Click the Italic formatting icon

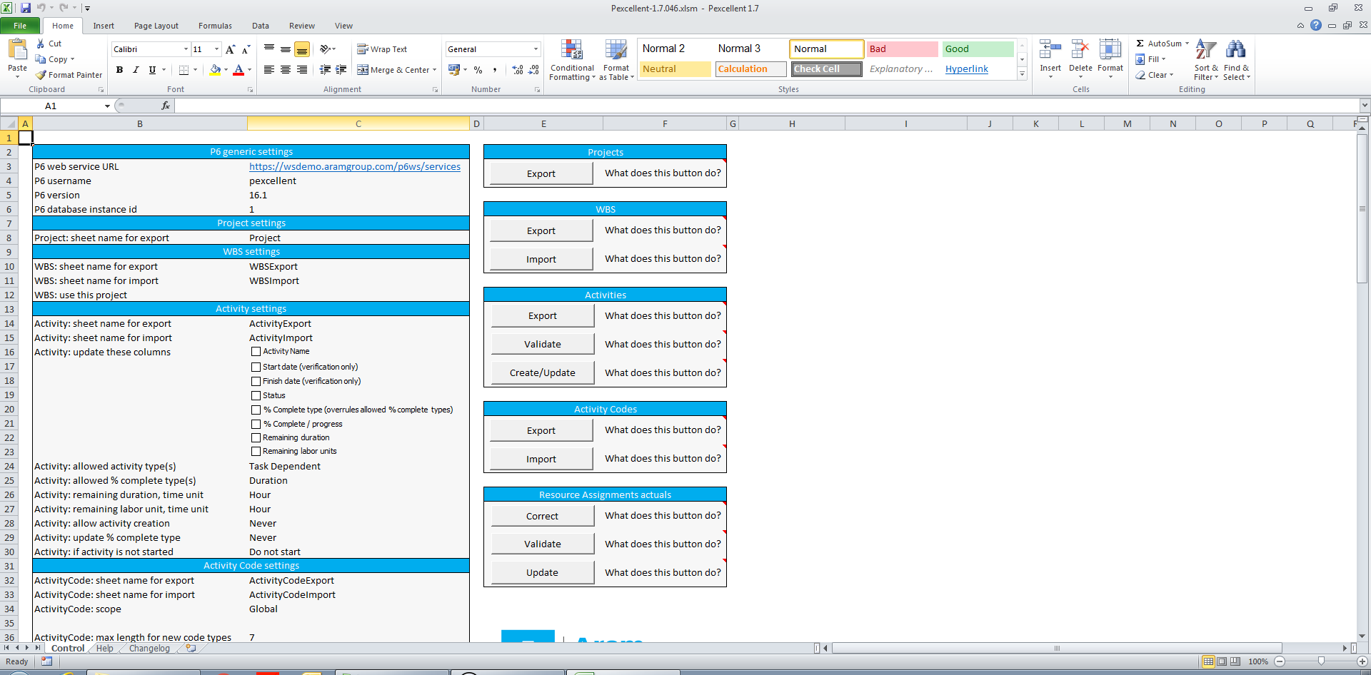[x=136, y=70]
